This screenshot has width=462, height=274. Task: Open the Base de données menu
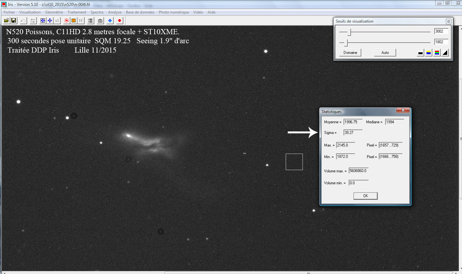click(x=140, y=12)
